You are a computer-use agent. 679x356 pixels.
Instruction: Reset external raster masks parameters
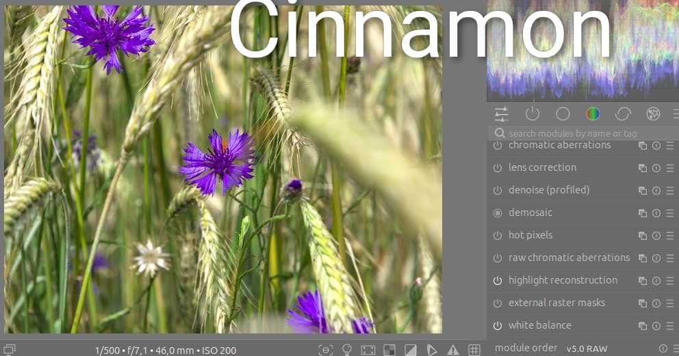pyautogui.click(x=656, y=303)
